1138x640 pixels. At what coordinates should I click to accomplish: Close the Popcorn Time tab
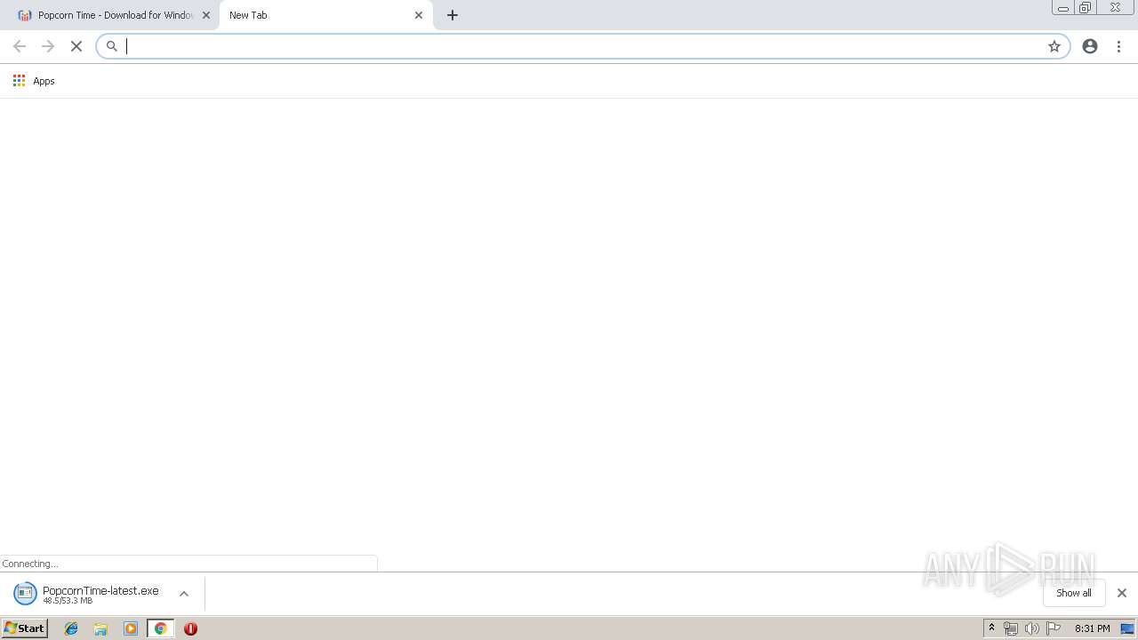pyautogui.click(x=206, y=15)
